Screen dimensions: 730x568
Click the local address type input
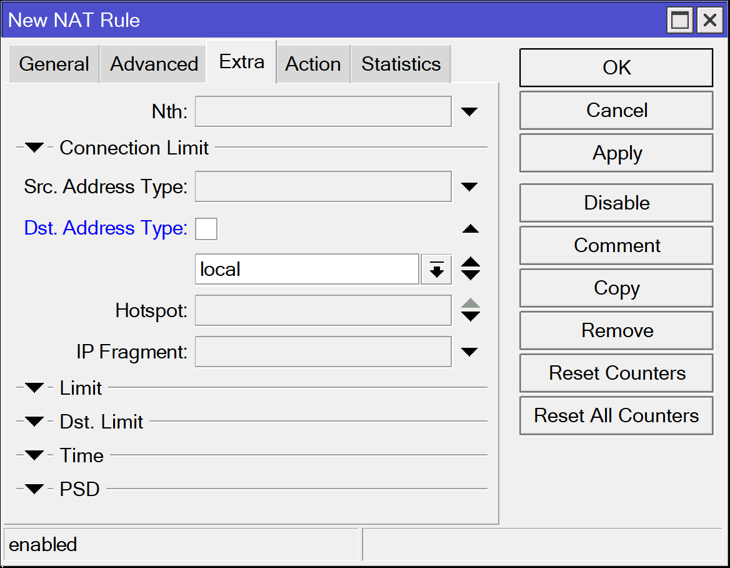(306, 270)
